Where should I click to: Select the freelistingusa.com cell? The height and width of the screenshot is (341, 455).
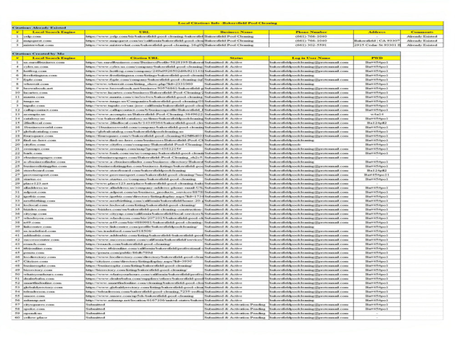click(54, 75)
